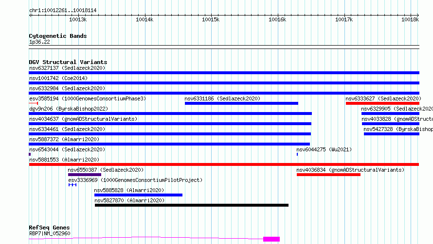Screen dimensions: 433x244
Task: Click the blue bar under nsv6334461
Action: pos(170,134)
